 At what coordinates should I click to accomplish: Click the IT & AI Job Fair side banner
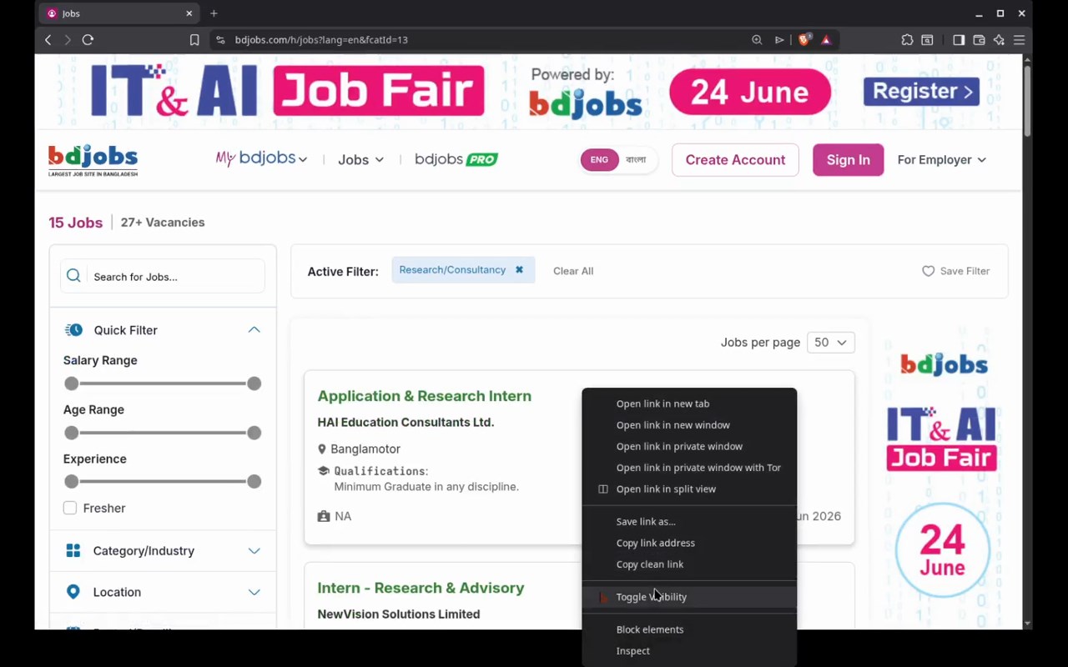[943, 475]
